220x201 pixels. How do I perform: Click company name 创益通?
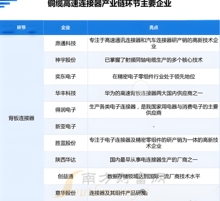[66, 176]
